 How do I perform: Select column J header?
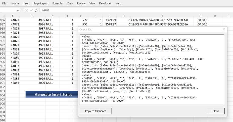coord(201,16)
